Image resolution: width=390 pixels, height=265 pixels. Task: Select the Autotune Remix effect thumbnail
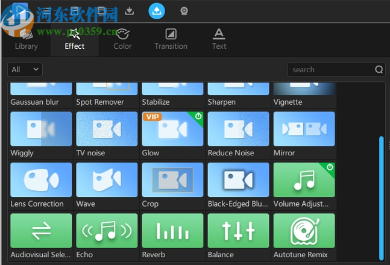(x=304, y=231)
